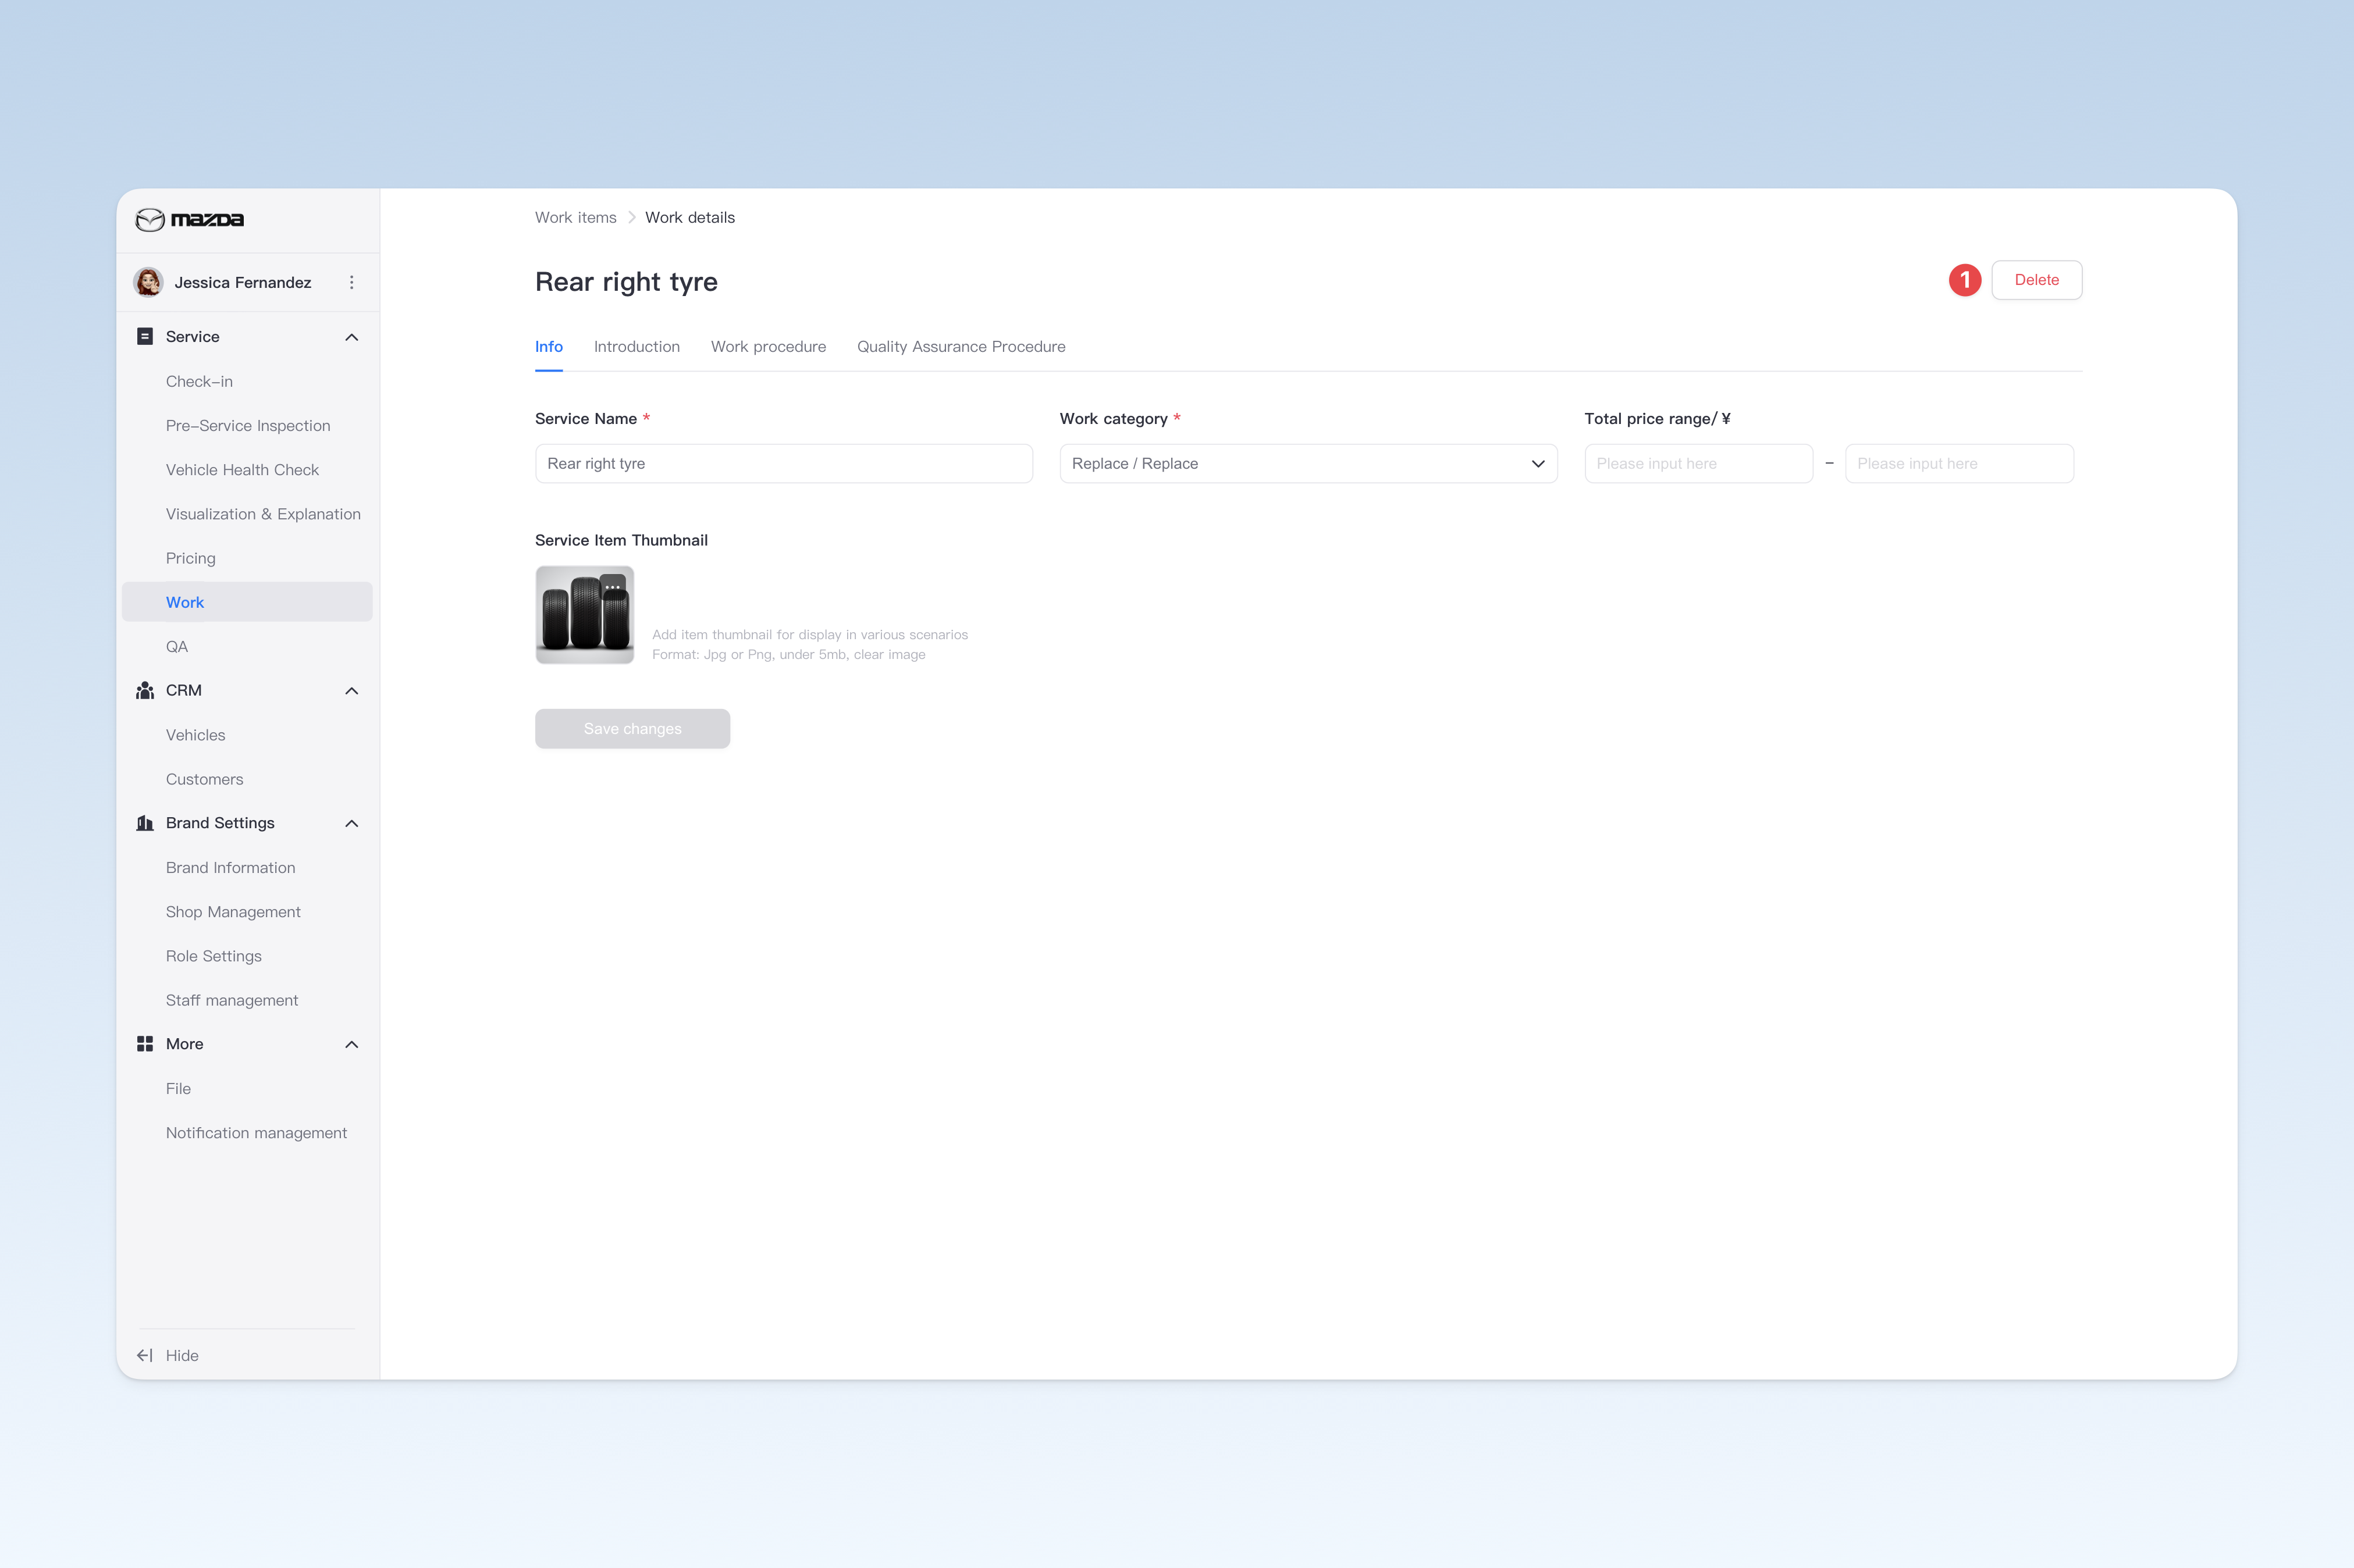Open user options menu beside Jessica Fernandez
The image size is (2354, 1568).
click(351, 282)
